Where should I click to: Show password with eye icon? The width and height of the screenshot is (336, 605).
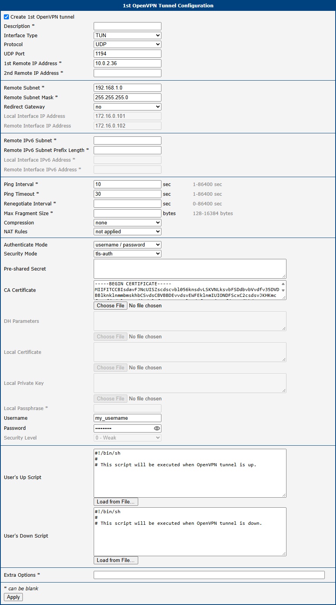click(157, 428)
